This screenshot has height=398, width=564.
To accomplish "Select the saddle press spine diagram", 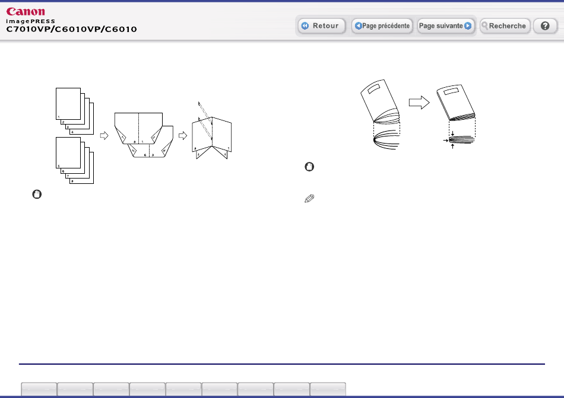I will click(418, 114).
